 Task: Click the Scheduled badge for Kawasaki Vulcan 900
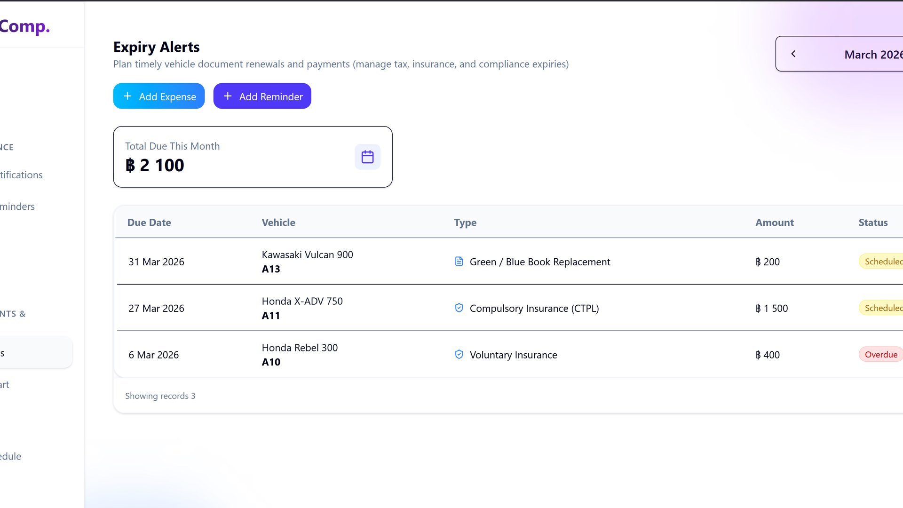[x=881, y=262]
